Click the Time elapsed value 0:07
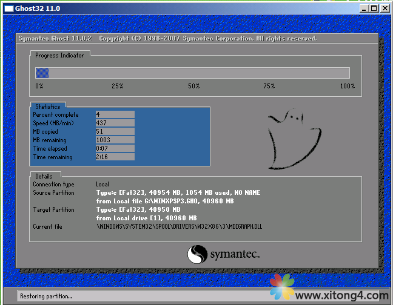The height and width of the screenshot is (305, 393). coord(115,148)
